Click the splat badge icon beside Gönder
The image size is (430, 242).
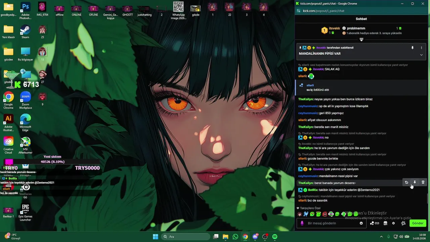point(403,223)
